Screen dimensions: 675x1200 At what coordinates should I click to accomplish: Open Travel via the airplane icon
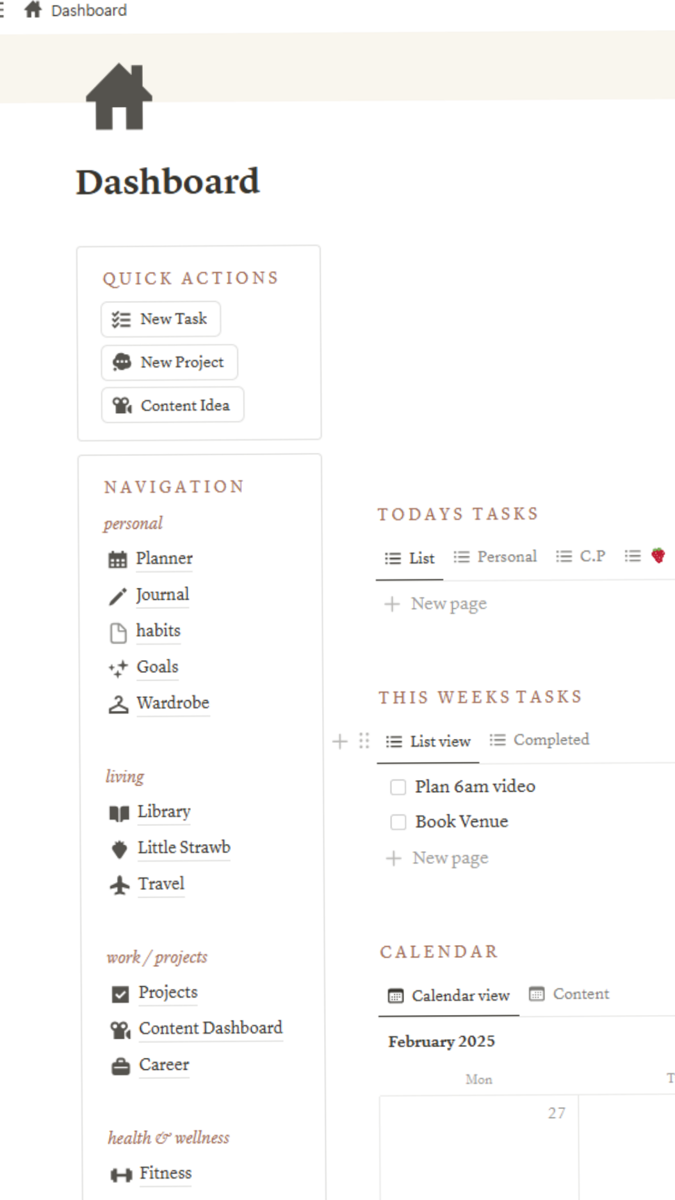(119, 884)
